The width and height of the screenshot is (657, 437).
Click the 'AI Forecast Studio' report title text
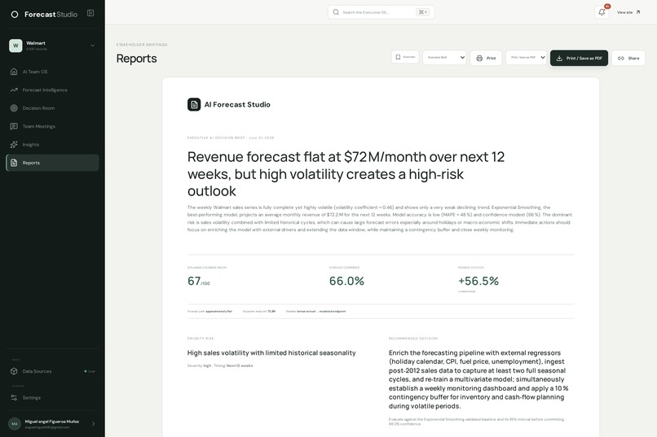(x=237, y=104)
